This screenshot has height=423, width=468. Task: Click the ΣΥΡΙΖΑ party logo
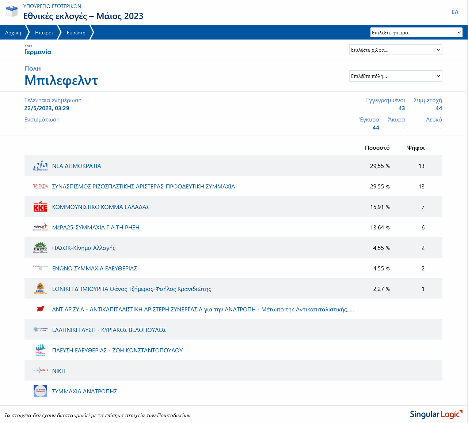tap(40, 186)
